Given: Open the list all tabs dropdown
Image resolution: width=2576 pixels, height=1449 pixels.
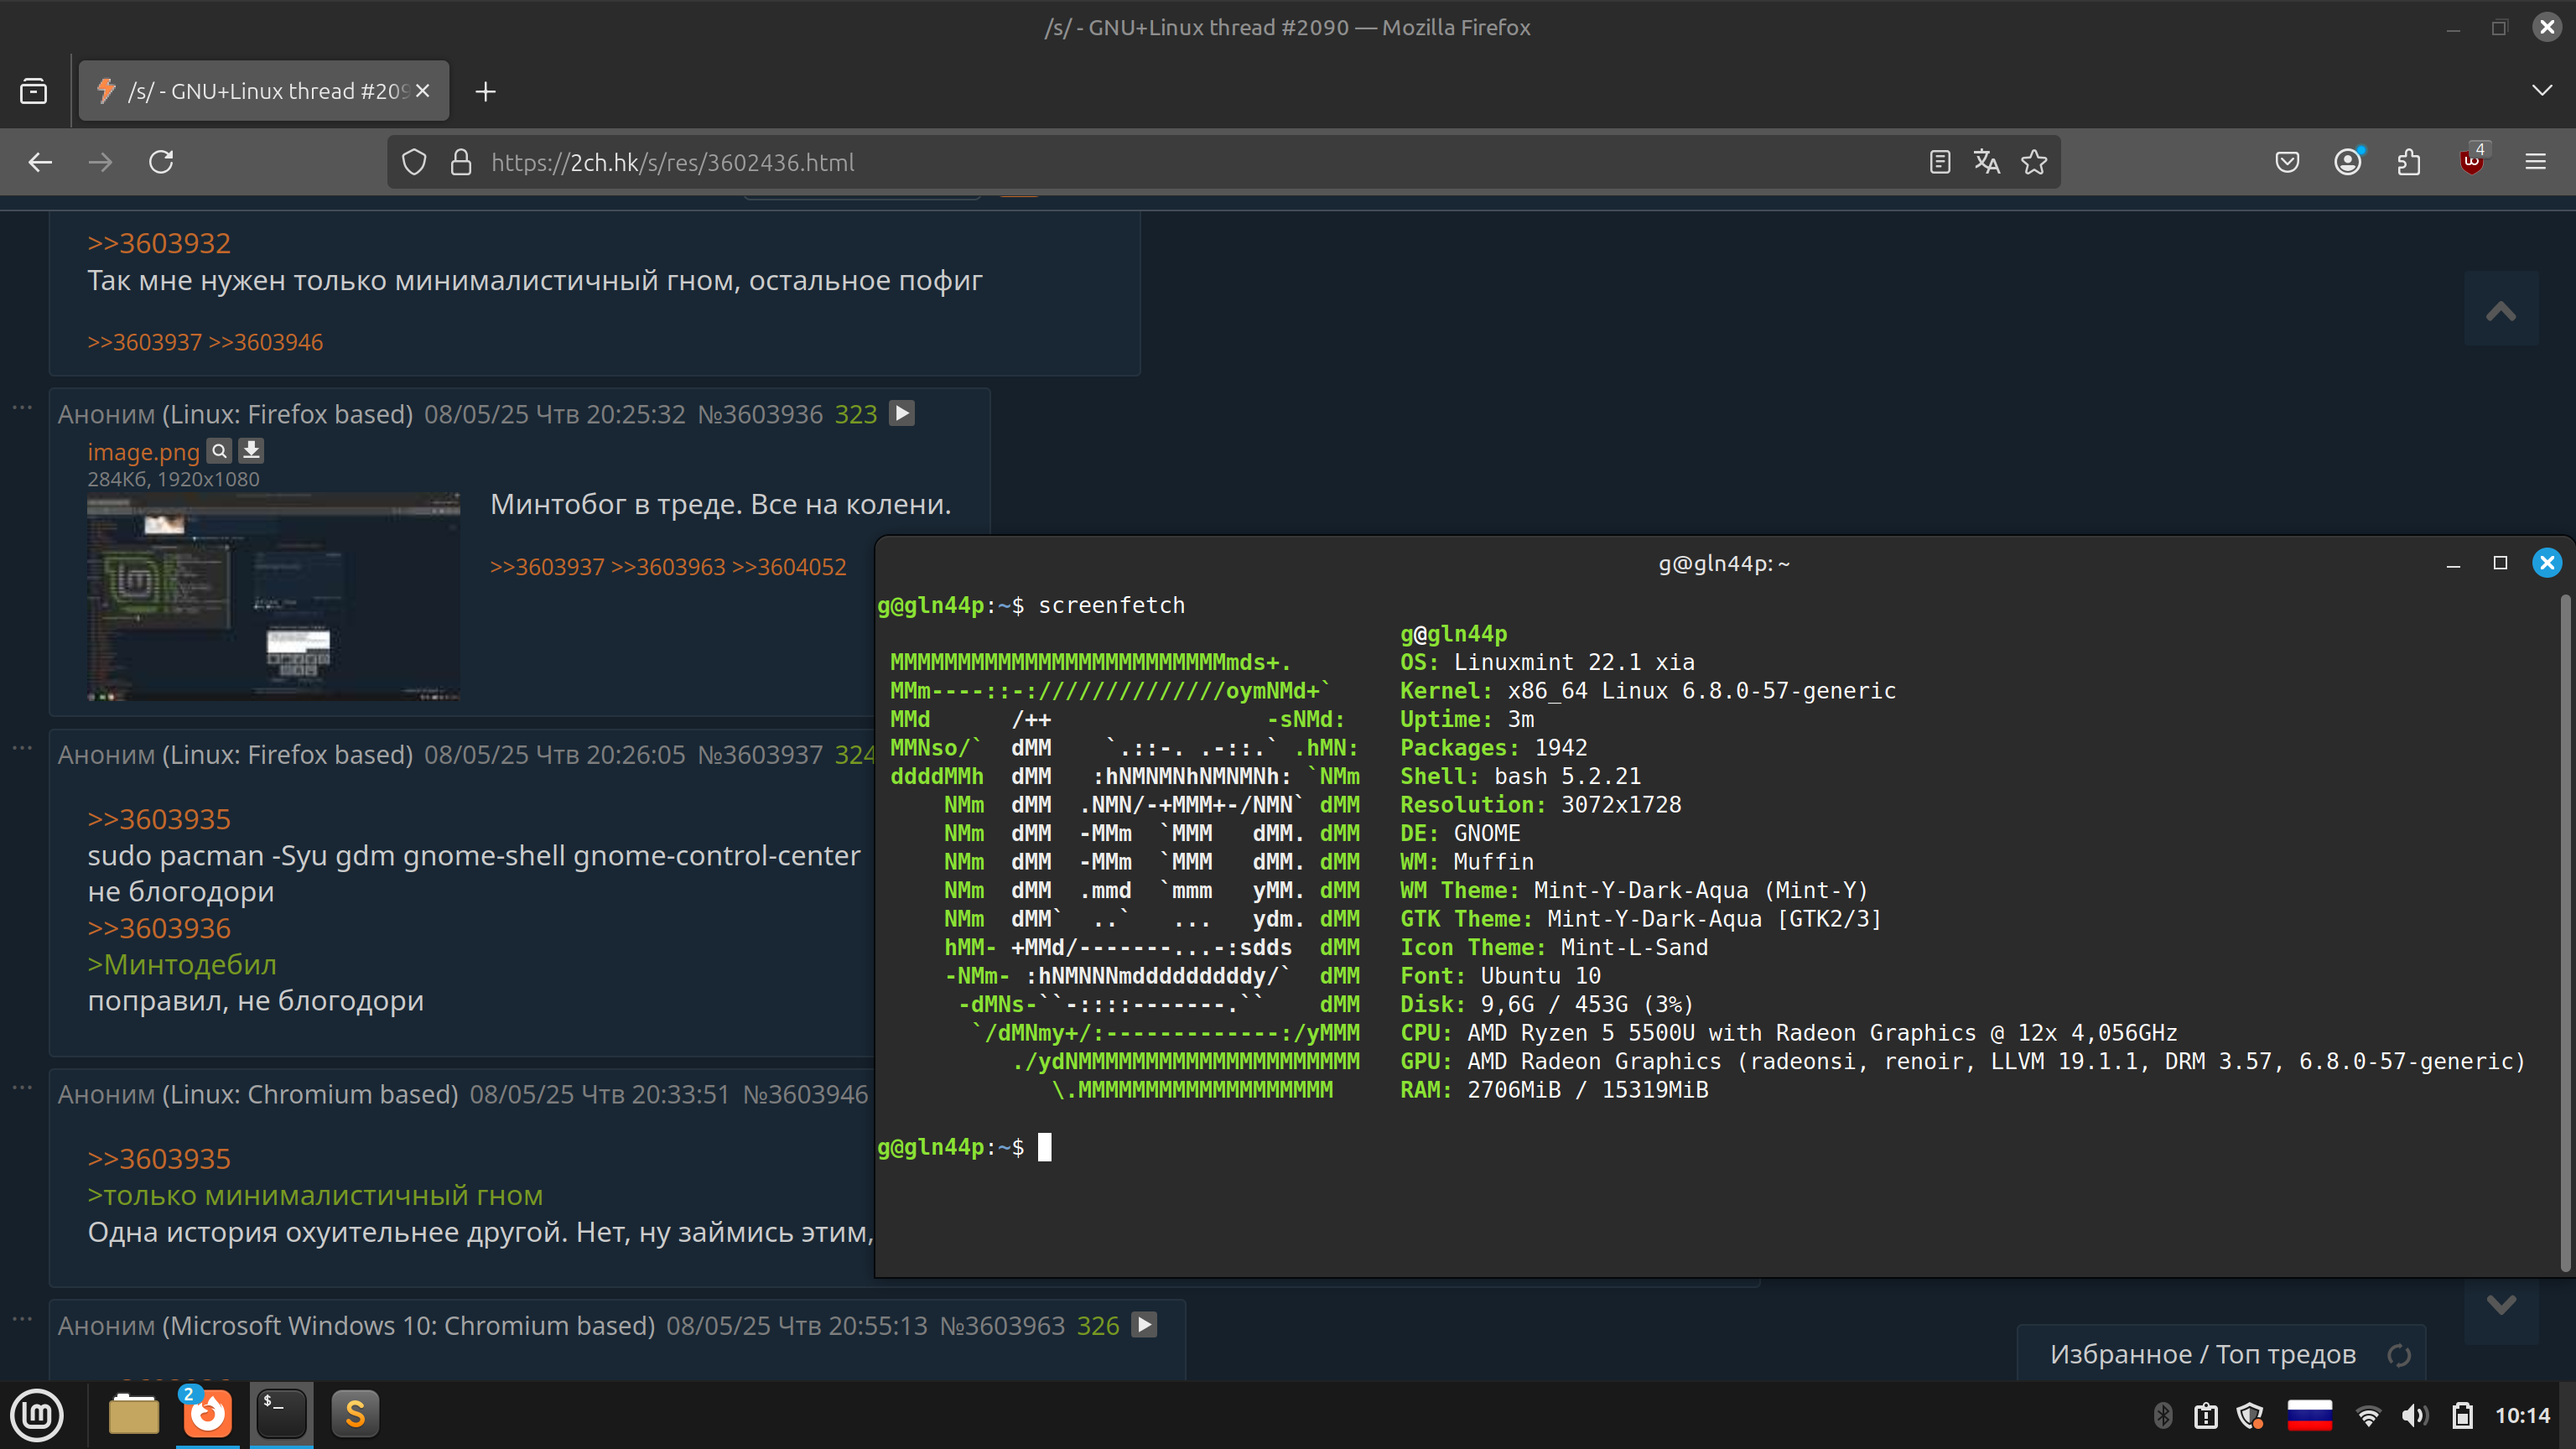Looking at the screenshot, I should [2541, 91].
